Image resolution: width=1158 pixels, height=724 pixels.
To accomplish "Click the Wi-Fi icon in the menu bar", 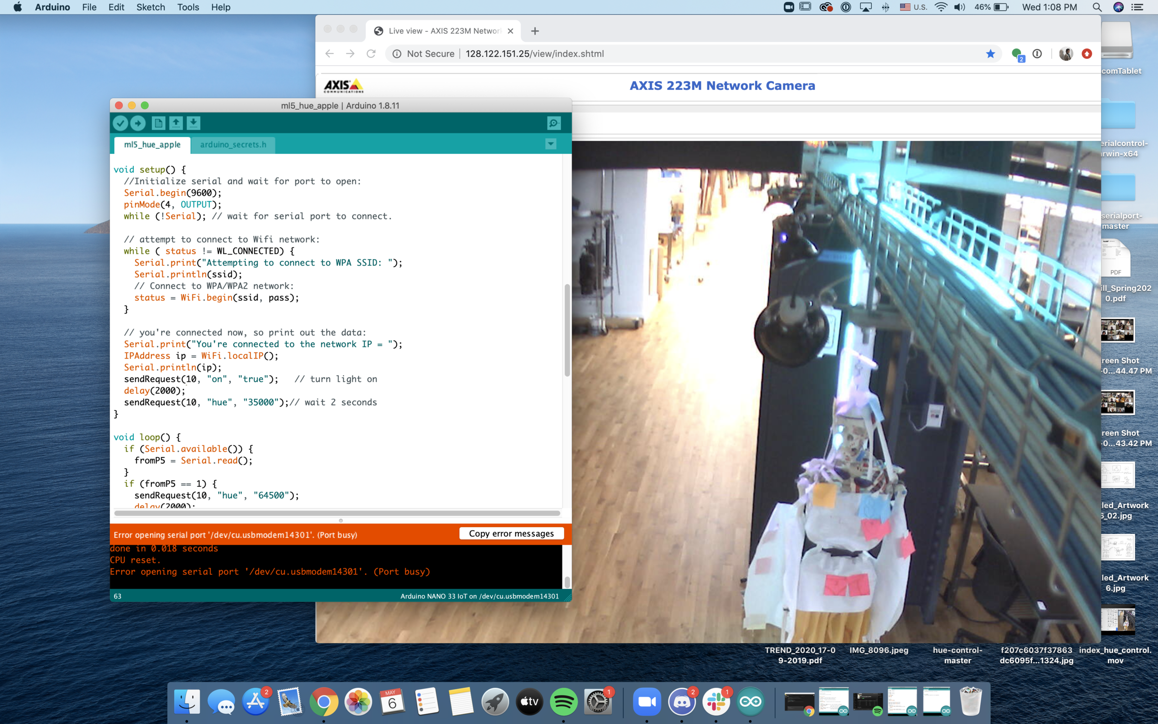I will click(941, 7).
